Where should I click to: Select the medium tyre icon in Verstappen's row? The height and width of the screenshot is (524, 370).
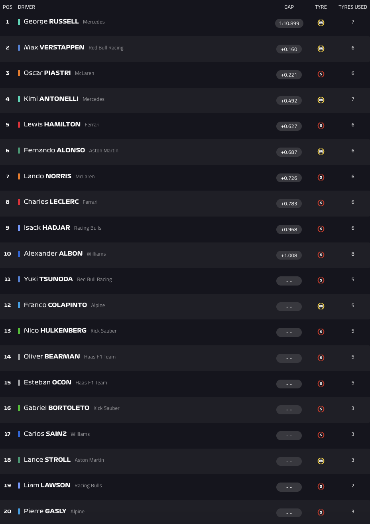click(x=321, y=49)
